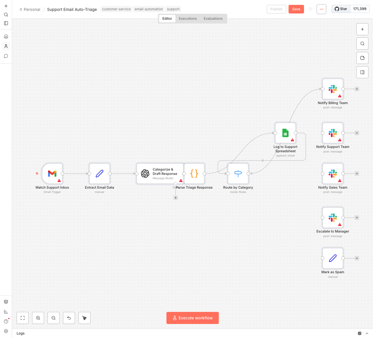This screenshot has width=373, height=338.
Task: Zoom out on the canvas
Action: pyautogui.click(x=54, y=318)
